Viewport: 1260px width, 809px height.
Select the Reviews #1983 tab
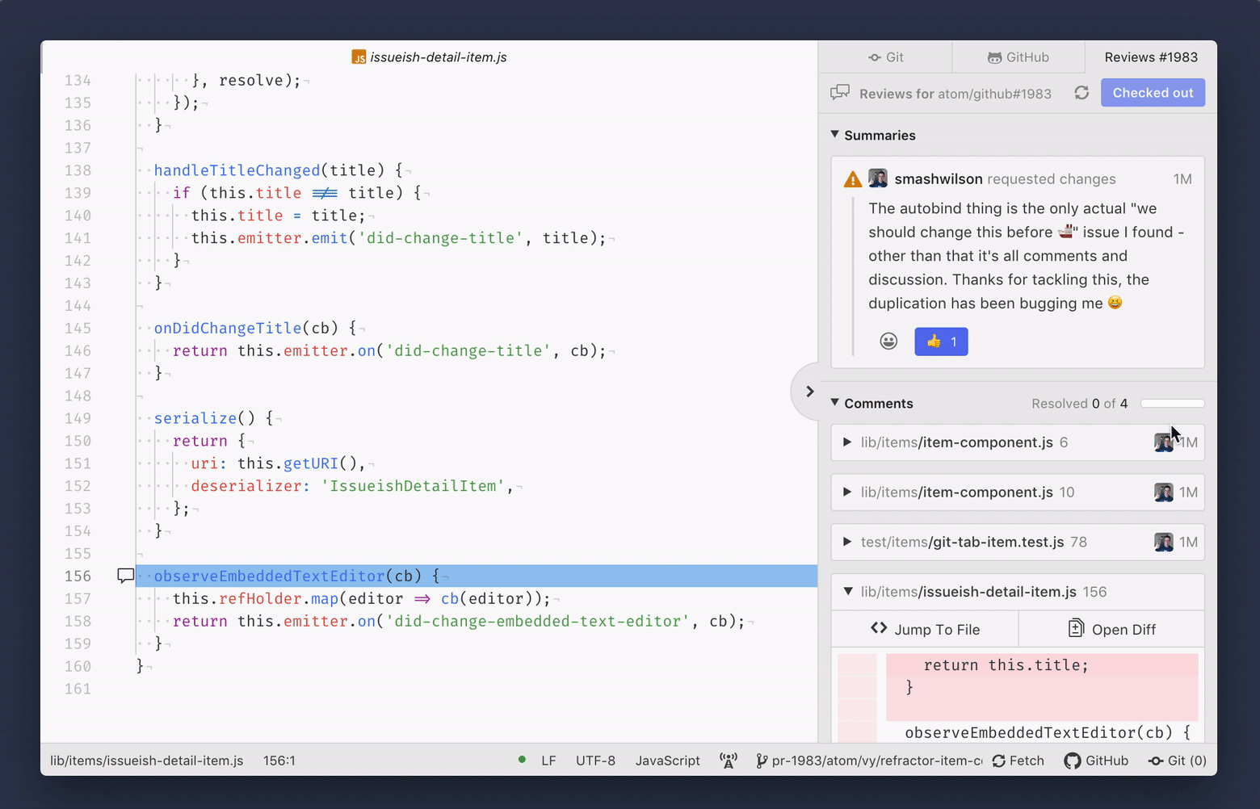point(1150,57)
